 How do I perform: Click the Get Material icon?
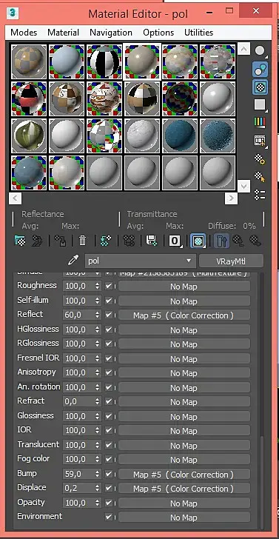tap(20, 241)
